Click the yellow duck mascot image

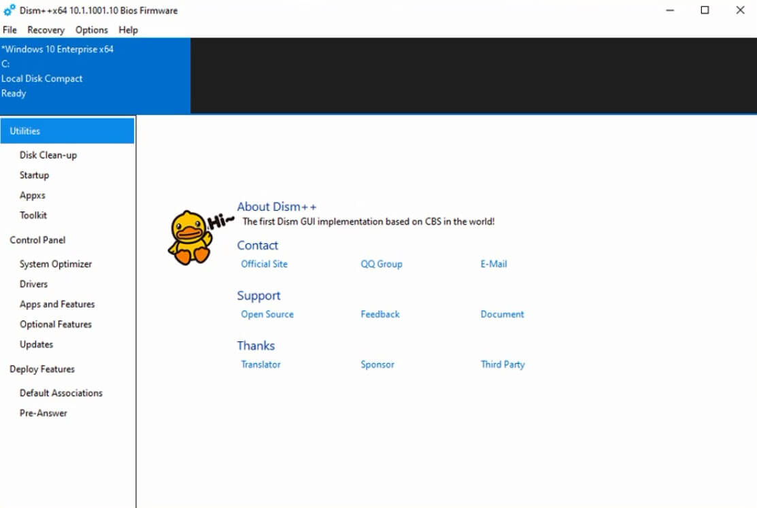click(190, 237)
